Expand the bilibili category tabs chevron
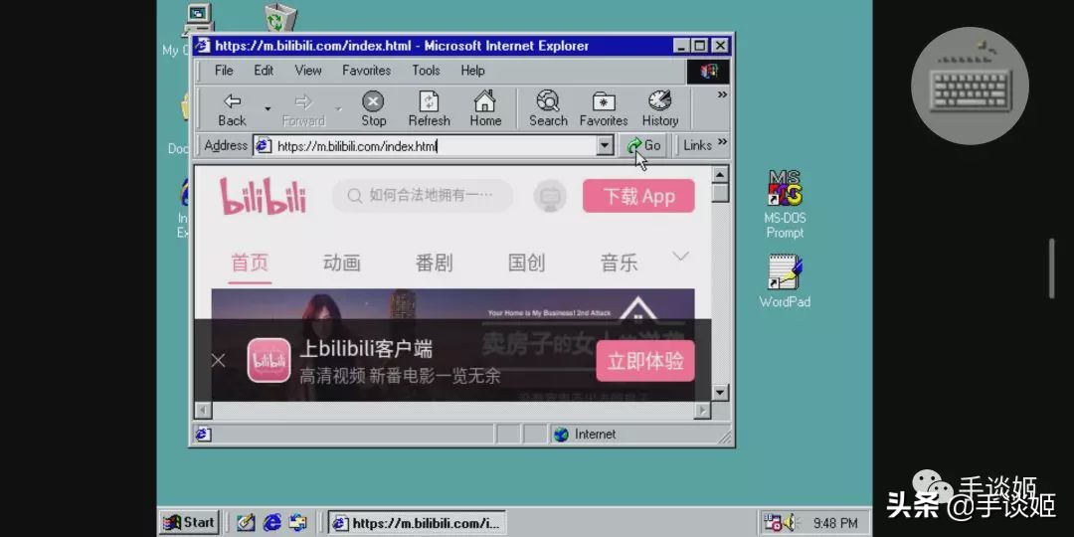This screenshot has height=537, width=1074. [680, 257]
